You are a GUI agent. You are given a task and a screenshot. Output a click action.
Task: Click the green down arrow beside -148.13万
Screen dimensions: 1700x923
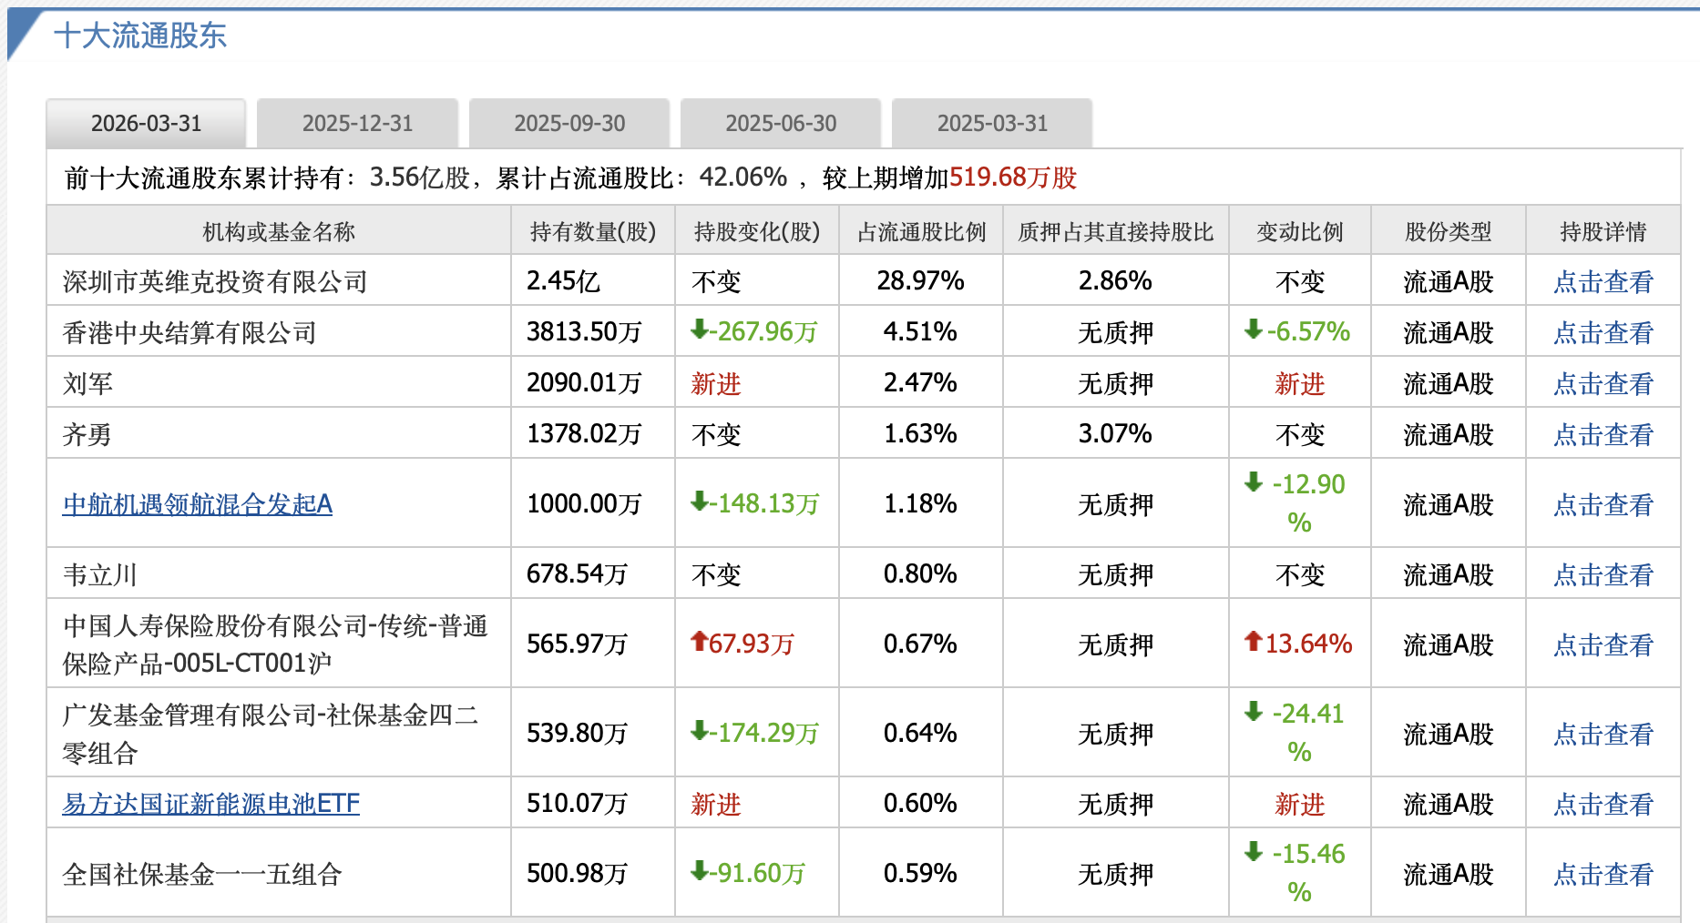click(699, 502)
